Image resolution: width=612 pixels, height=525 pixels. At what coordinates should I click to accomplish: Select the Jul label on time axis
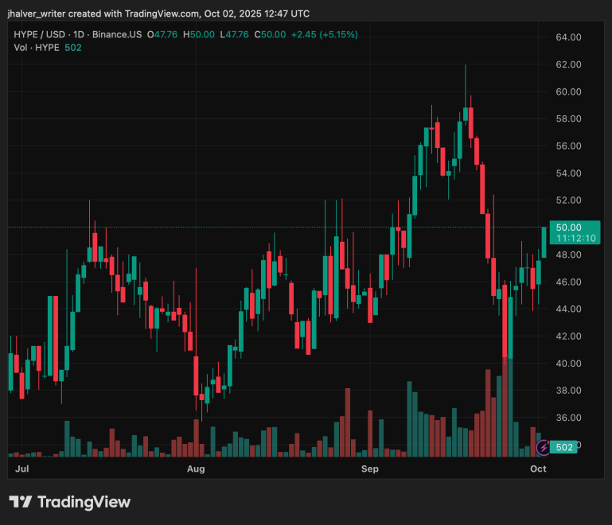(24, 469)
